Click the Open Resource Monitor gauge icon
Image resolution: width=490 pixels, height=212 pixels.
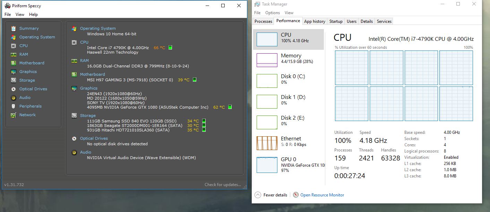(296, 195)
